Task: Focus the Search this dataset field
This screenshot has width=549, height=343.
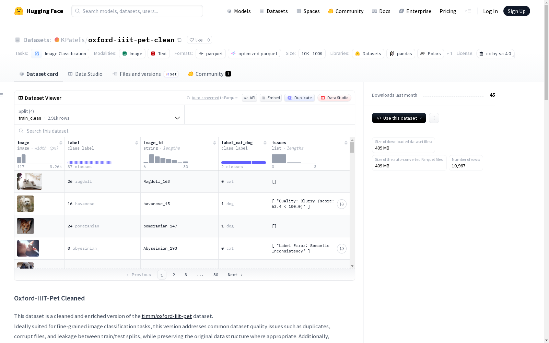Action: click(185, 131)
